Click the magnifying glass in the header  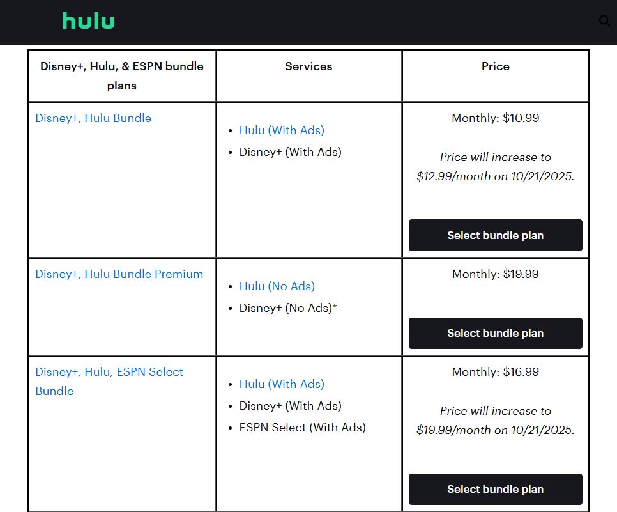pyautogui.click(x=604, y=20)
